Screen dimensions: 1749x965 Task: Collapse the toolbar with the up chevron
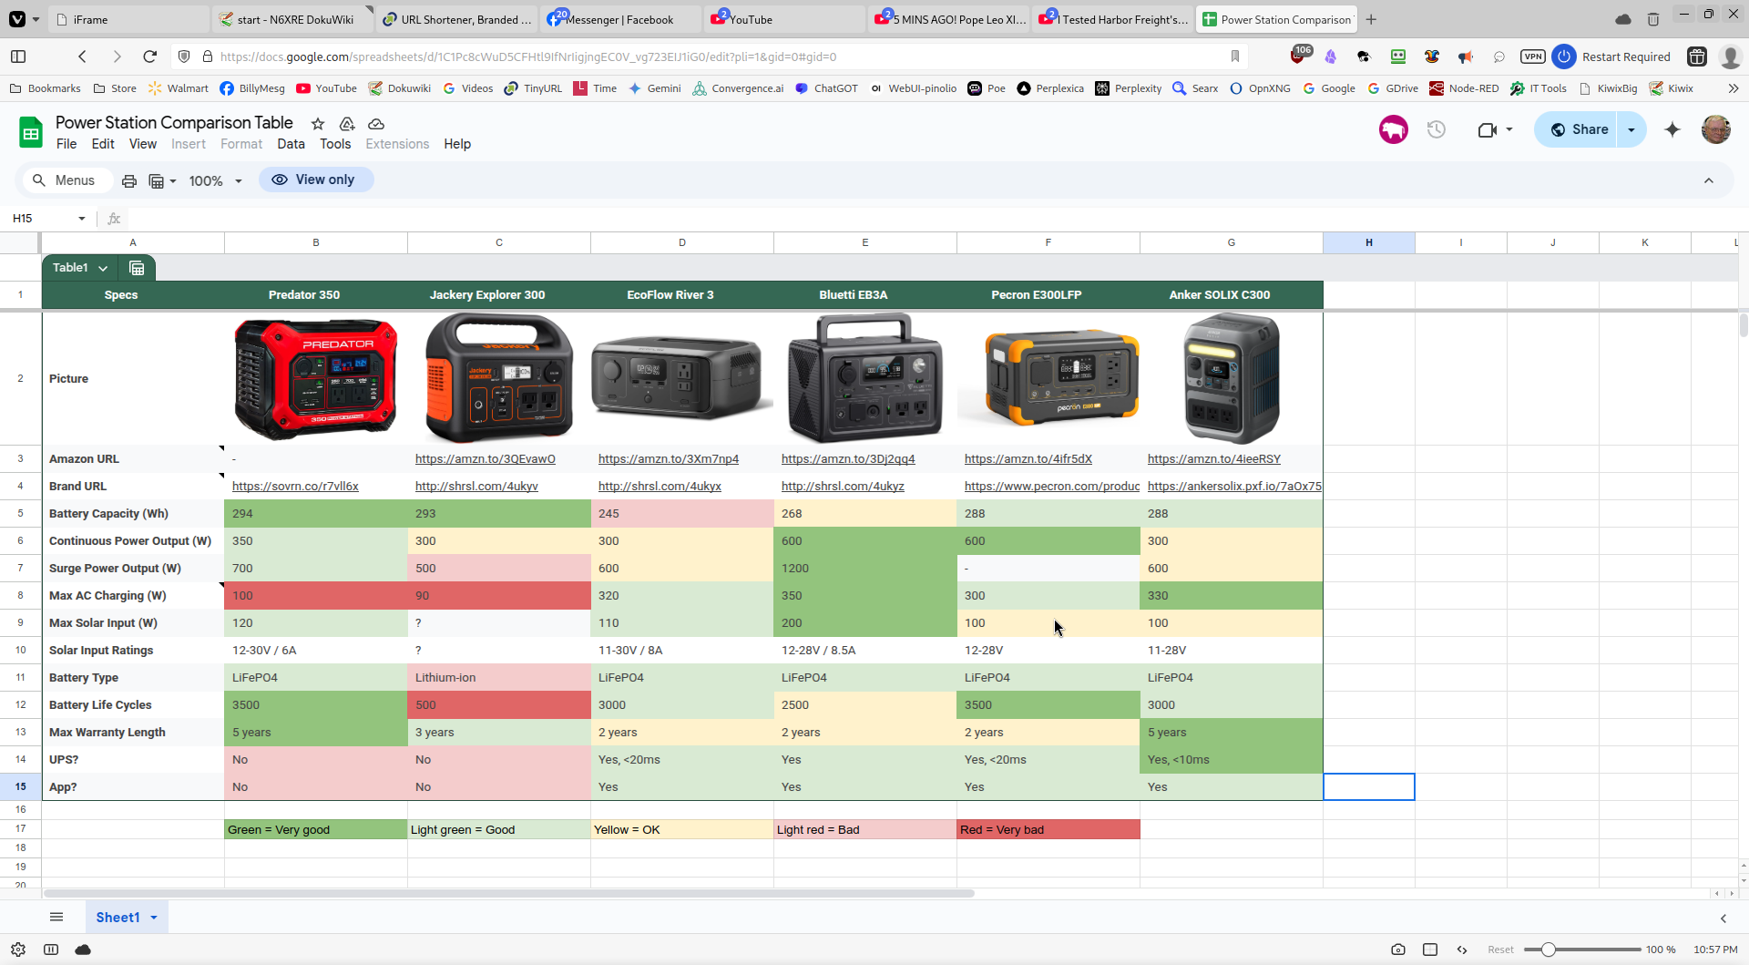click(1709, 180)
